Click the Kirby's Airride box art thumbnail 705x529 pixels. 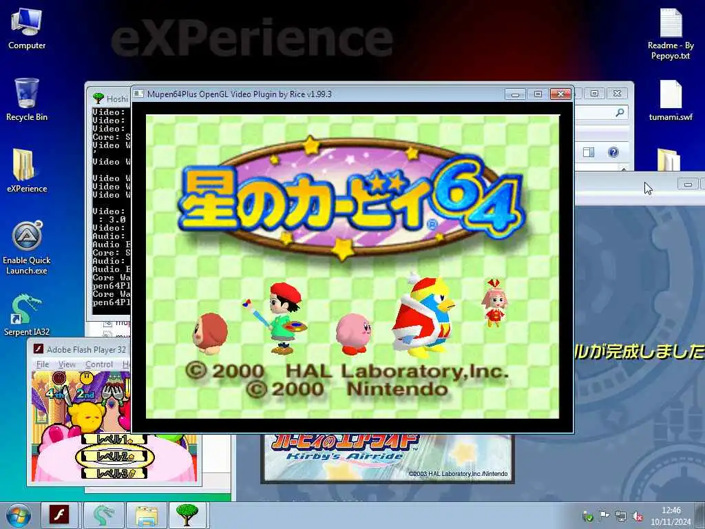pos(388,458)
